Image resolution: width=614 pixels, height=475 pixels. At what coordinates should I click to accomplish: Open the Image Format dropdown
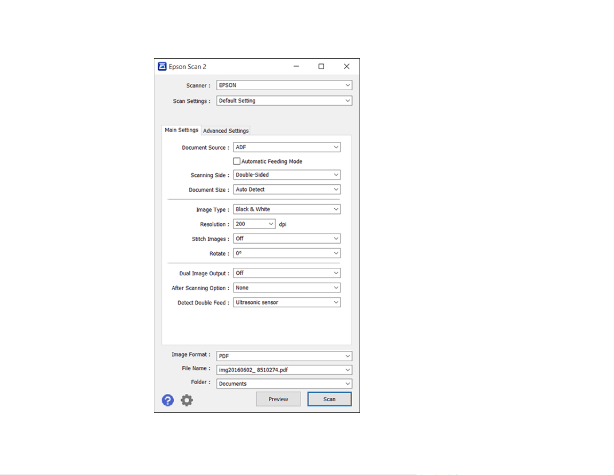point(284,356)
